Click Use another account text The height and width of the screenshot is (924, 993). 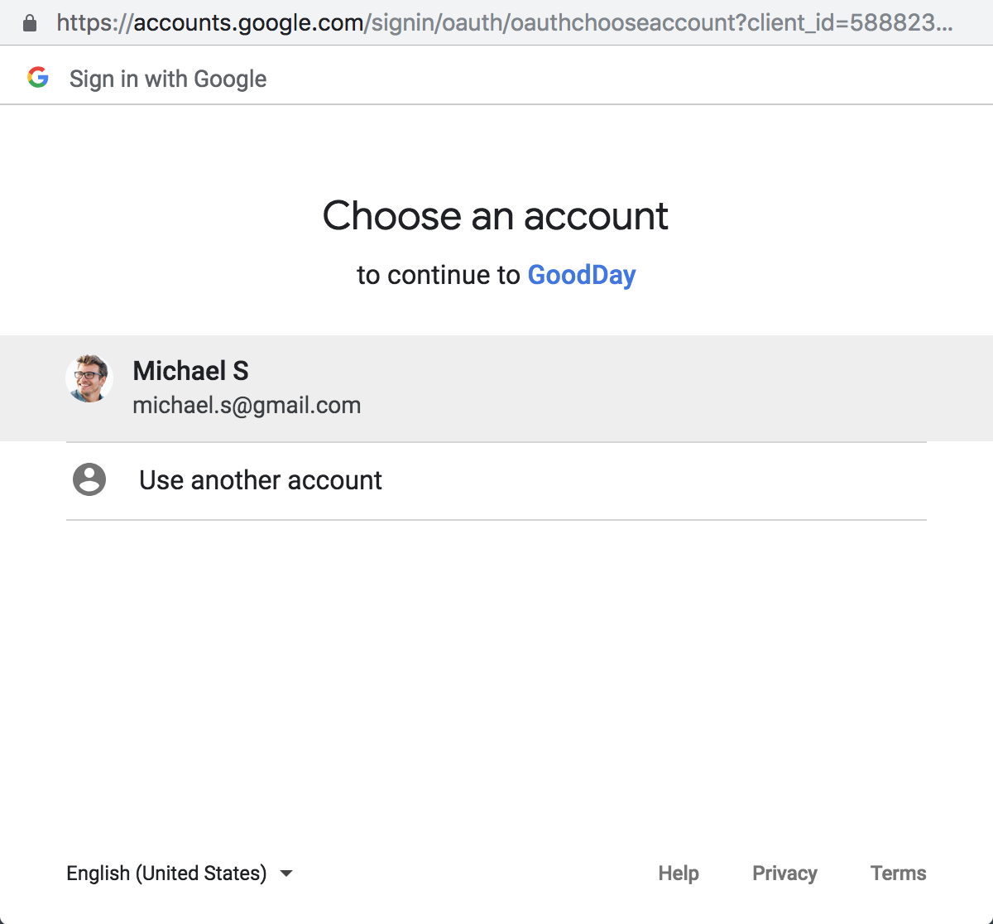pyautogui.click(x=261, y=480)
